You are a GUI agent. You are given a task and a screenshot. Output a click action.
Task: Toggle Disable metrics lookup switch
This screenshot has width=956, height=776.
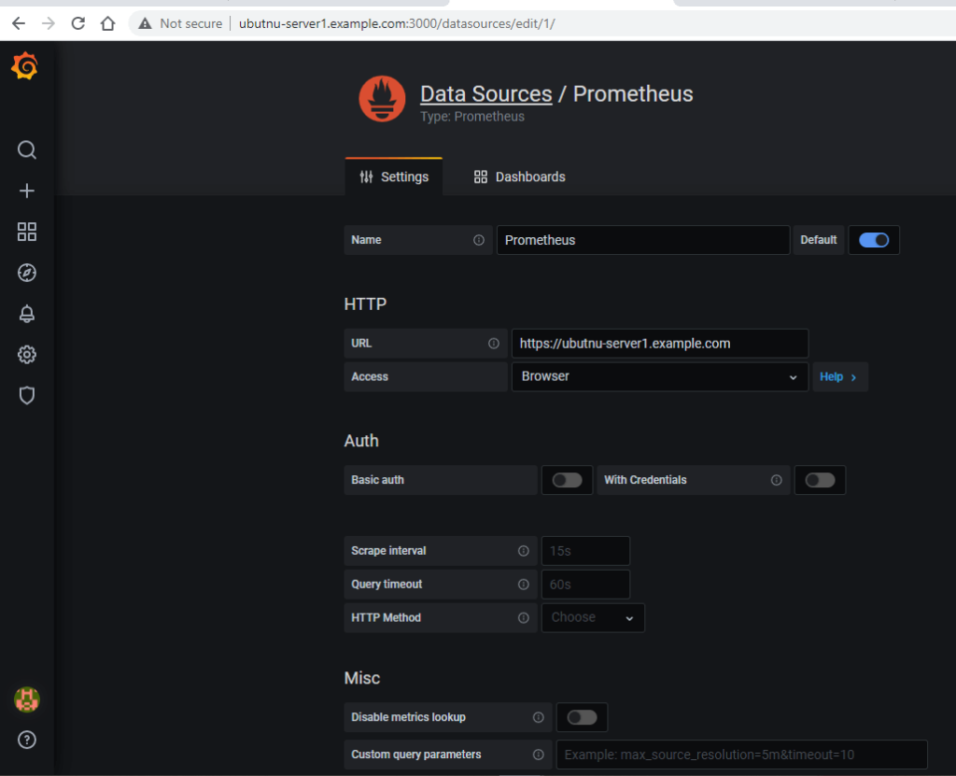(x=582, y=717)
